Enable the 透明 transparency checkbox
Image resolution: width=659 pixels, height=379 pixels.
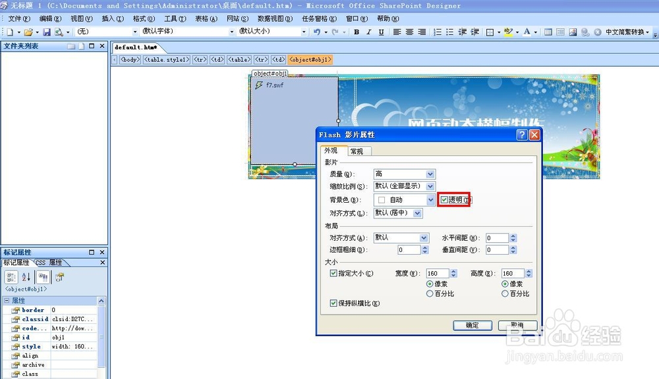coord(444,199)
